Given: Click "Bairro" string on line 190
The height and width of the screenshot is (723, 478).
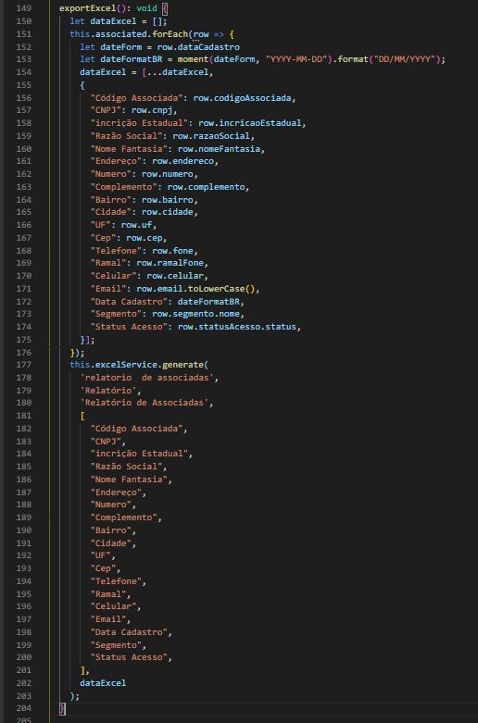Looking at the screenshot, I should pyautogui.click(x=111, y=530).
